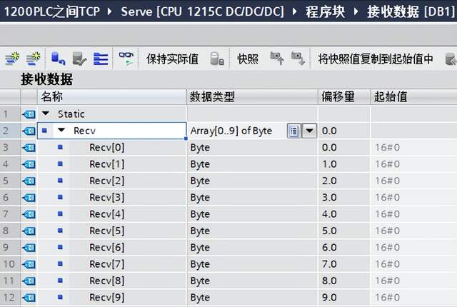Screen dimensions: 457x307
Task: Click the start value 16#0 of Recv[0]
Action: (387, 147)
